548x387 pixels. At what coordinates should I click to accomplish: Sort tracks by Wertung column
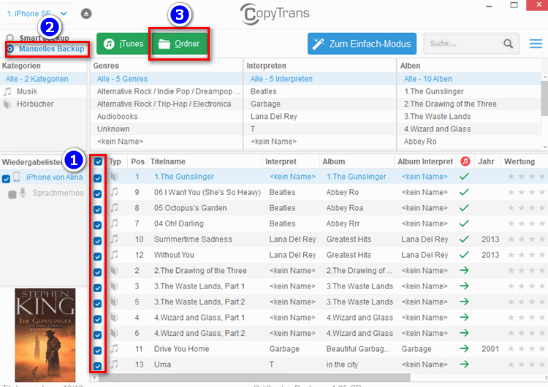click(524, 161)
